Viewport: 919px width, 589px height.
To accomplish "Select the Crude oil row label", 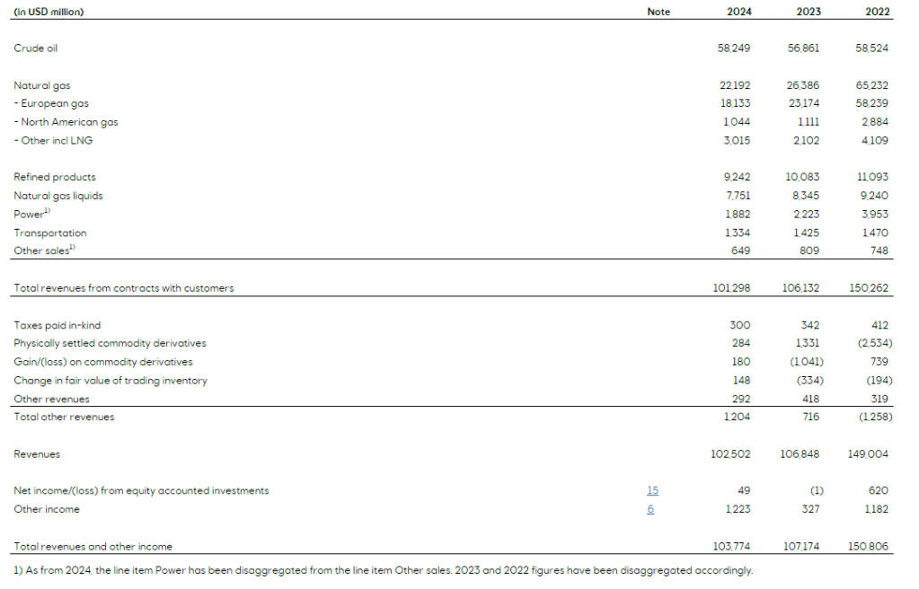I will coord(36,48).
